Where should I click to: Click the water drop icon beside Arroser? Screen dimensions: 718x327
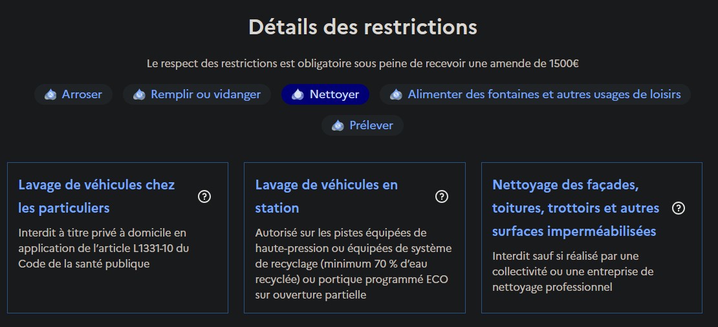(x=50, y=94)
